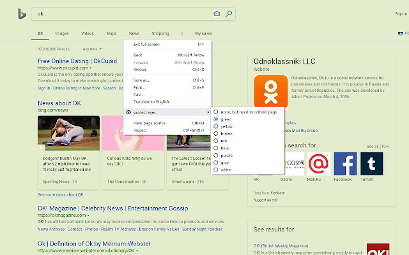409x255 pixels.
Task: Choose Exit full screen from context menu
Action: (167, 44)
